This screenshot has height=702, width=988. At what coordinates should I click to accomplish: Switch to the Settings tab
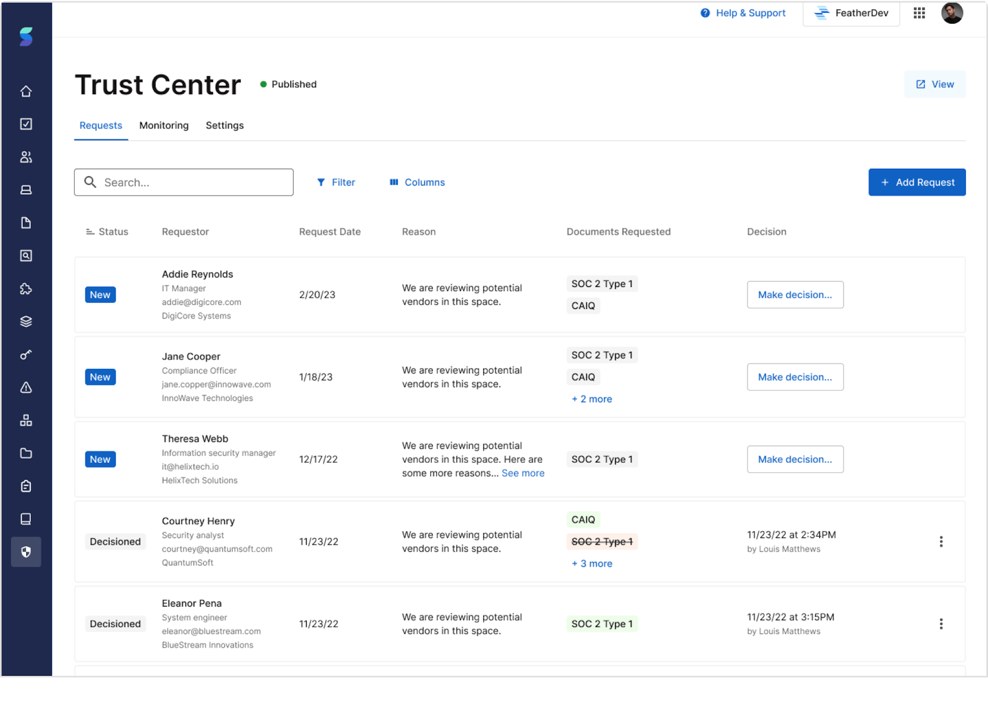(x=224, y=125)
